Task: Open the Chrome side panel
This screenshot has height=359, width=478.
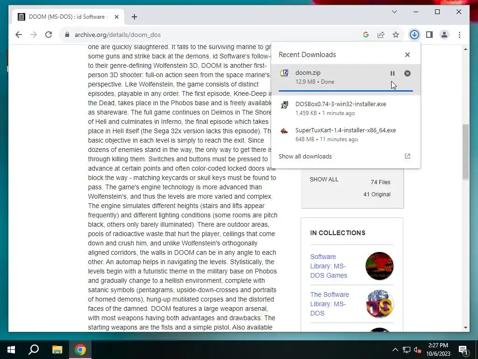Action: pos(429,35)
